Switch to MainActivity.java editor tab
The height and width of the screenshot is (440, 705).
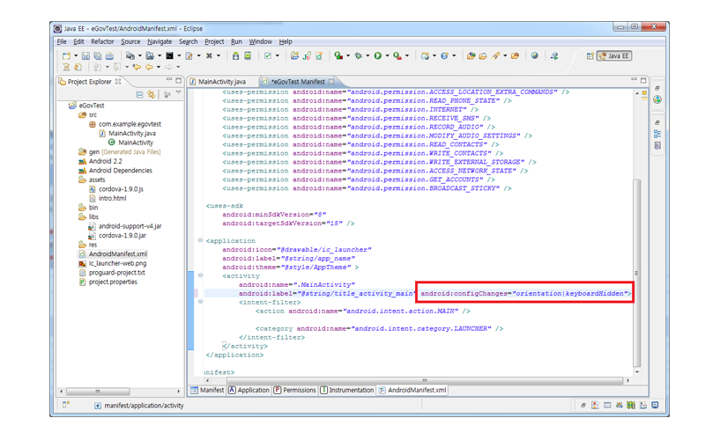click(x=221, y=81)
